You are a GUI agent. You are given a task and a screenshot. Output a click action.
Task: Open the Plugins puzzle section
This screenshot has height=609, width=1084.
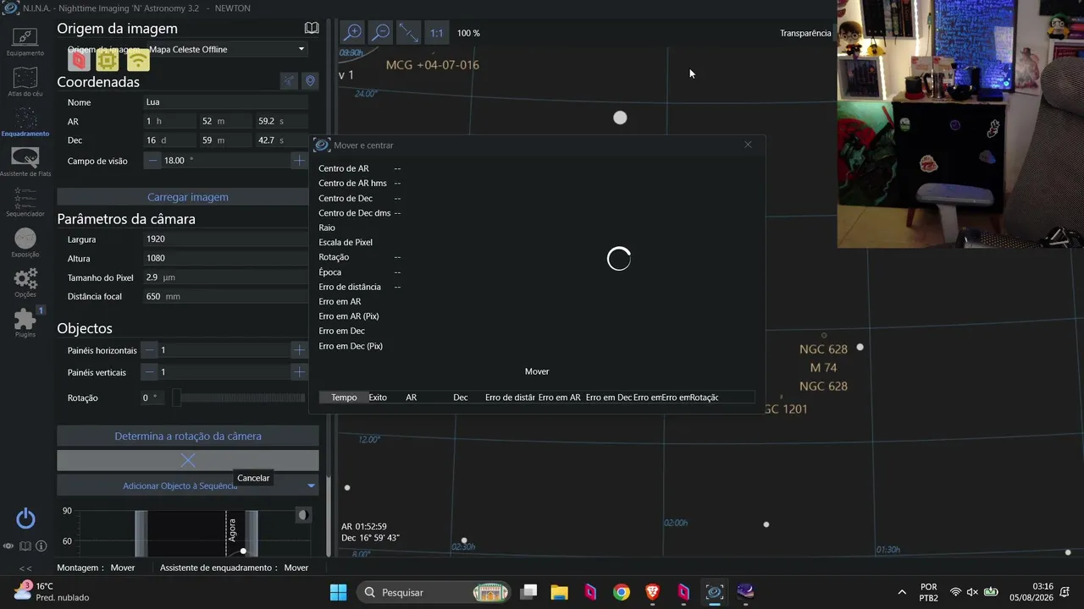(x=25, y=321)
